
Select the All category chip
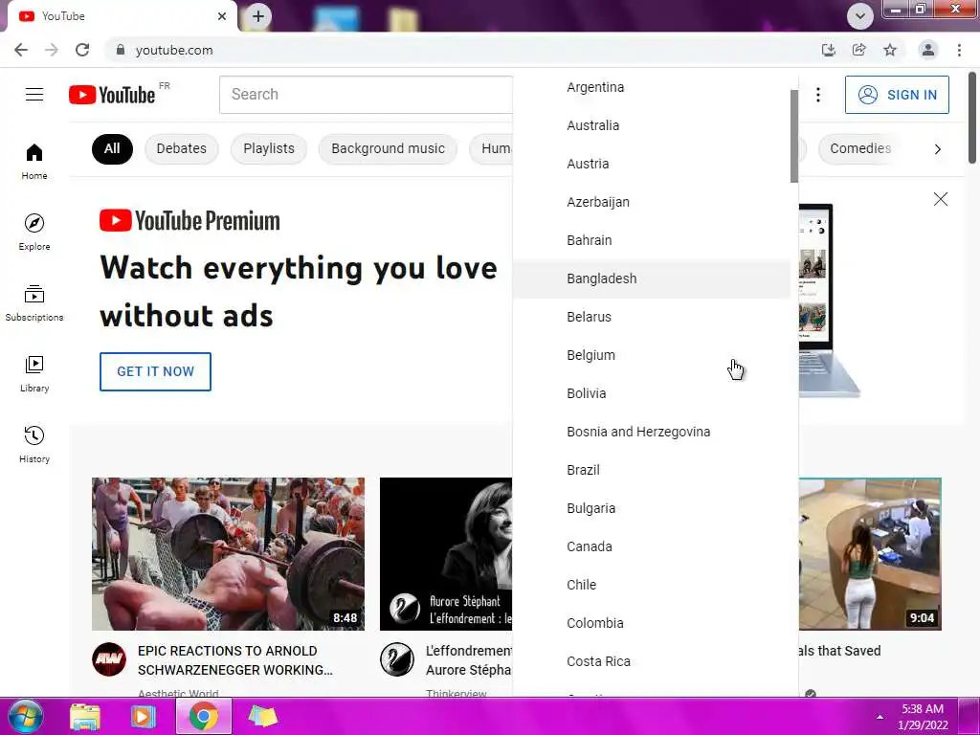tap(112, 148)
